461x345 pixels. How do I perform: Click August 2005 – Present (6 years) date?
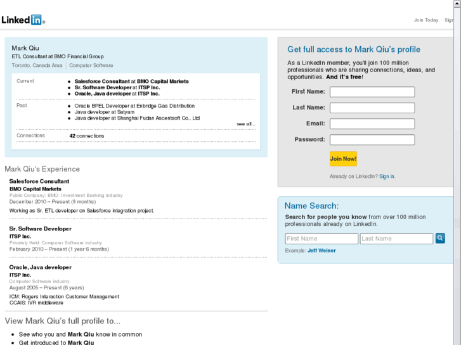click(47, 288)
